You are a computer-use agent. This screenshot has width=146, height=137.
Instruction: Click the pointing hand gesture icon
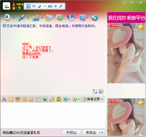tap(31, 99)
